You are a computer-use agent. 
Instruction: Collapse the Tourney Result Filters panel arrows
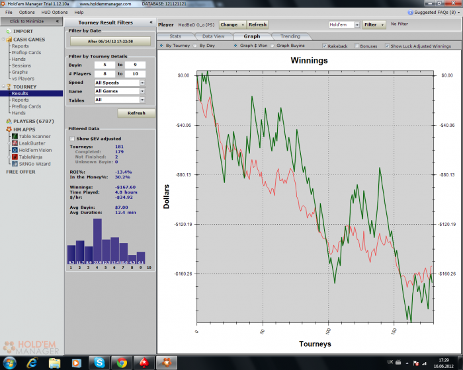point(151,22)
